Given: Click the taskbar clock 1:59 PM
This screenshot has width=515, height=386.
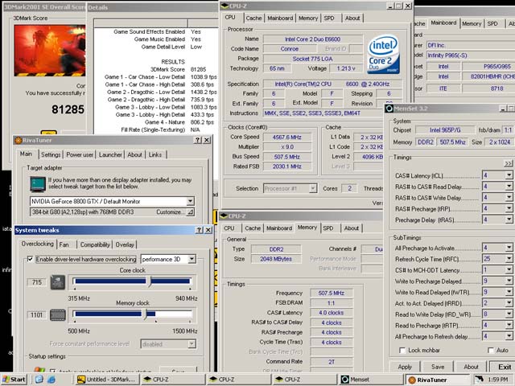Looking at the screenshot, I should point(498,380).
